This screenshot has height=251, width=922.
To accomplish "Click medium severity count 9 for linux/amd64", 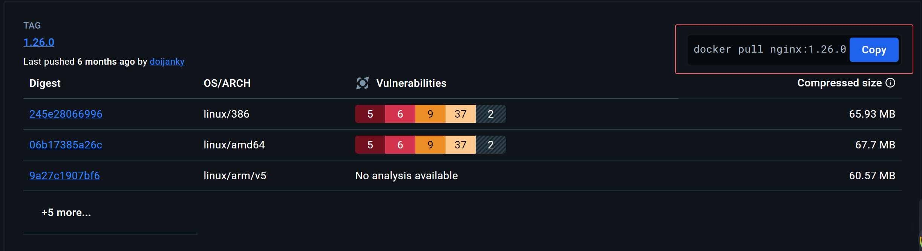I will (x=430, y=145).
